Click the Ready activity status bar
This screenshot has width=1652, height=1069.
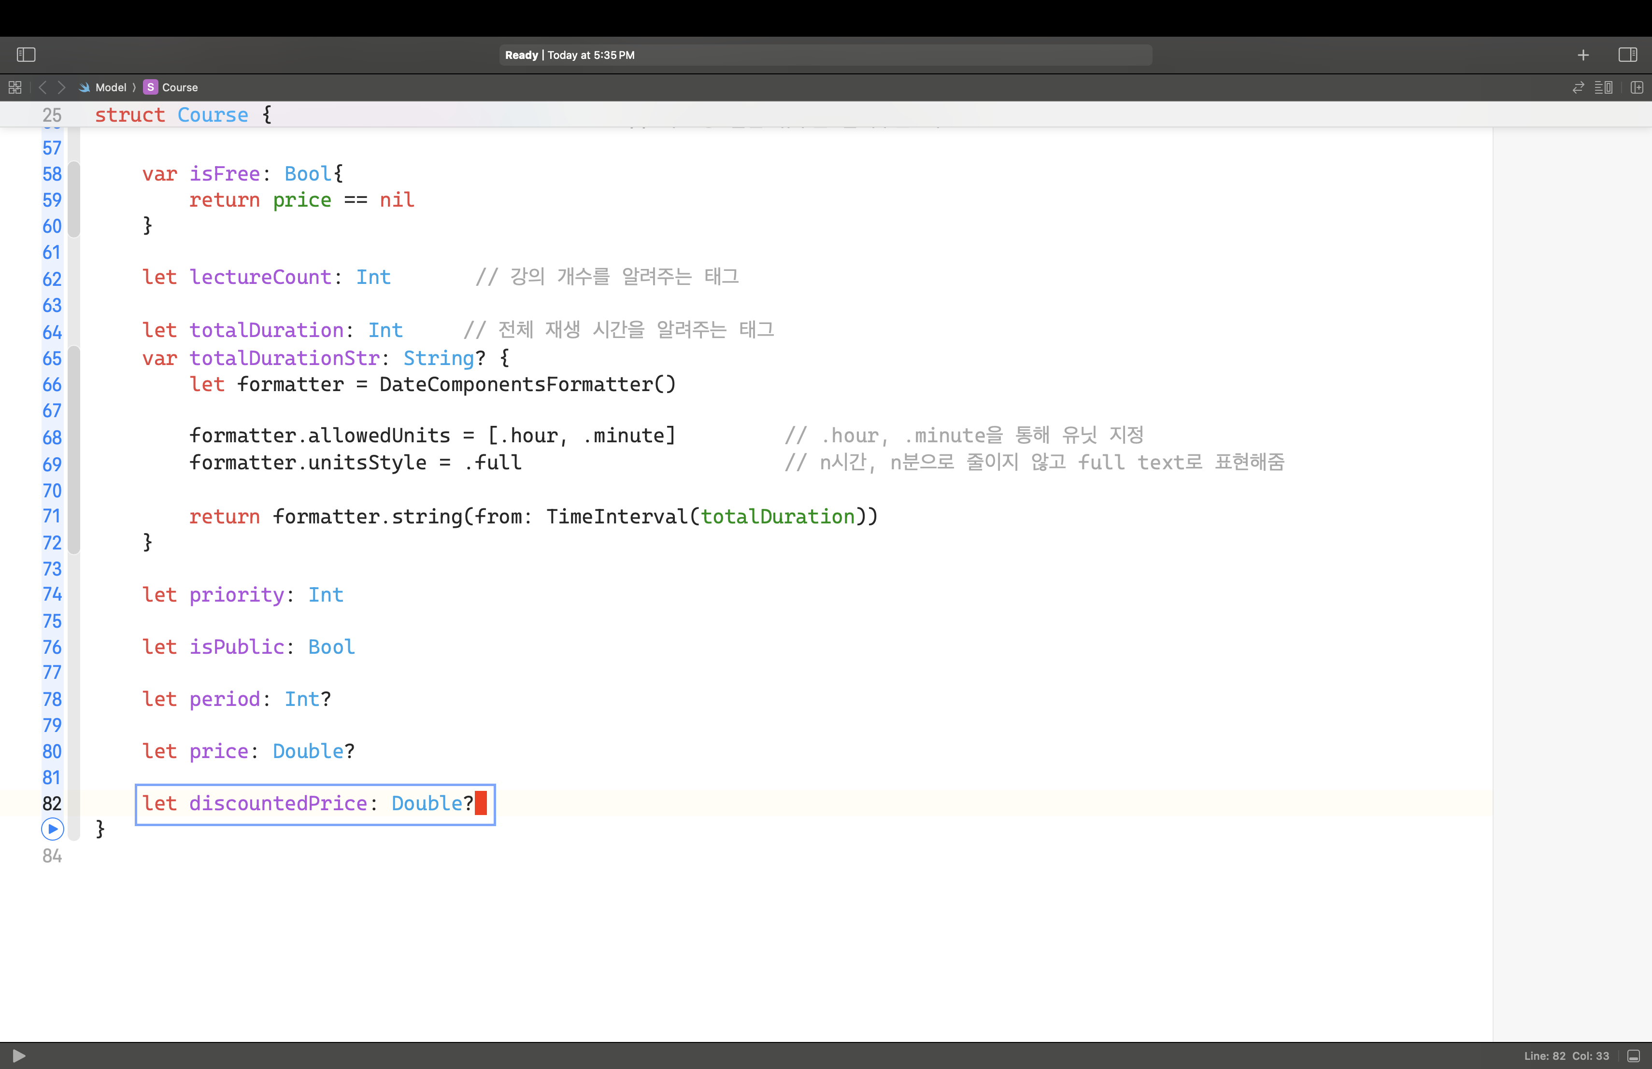[x=826, y=55]
